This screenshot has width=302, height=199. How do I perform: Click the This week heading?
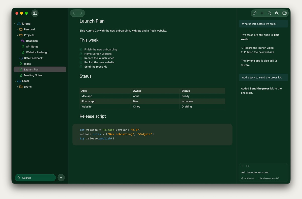[89, 40]
